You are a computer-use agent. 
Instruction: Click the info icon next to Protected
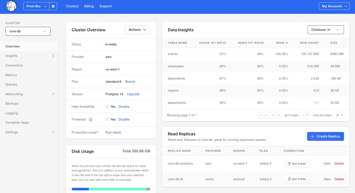point(90,119)
